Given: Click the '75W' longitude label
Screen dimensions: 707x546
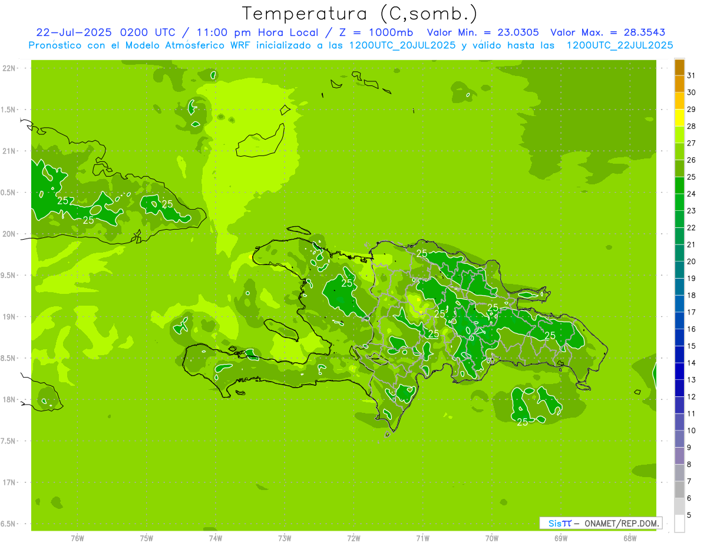Looking at the screenshot, I should 147,538.
